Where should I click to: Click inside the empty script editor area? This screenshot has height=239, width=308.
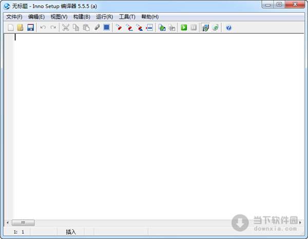tap(158, 127)
